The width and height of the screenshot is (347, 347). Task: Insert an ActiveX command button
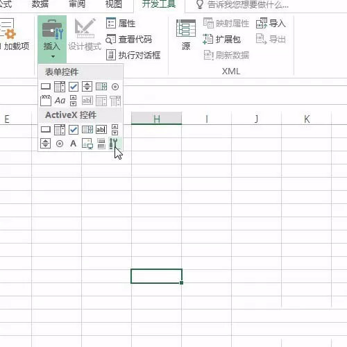coord(46,130)
